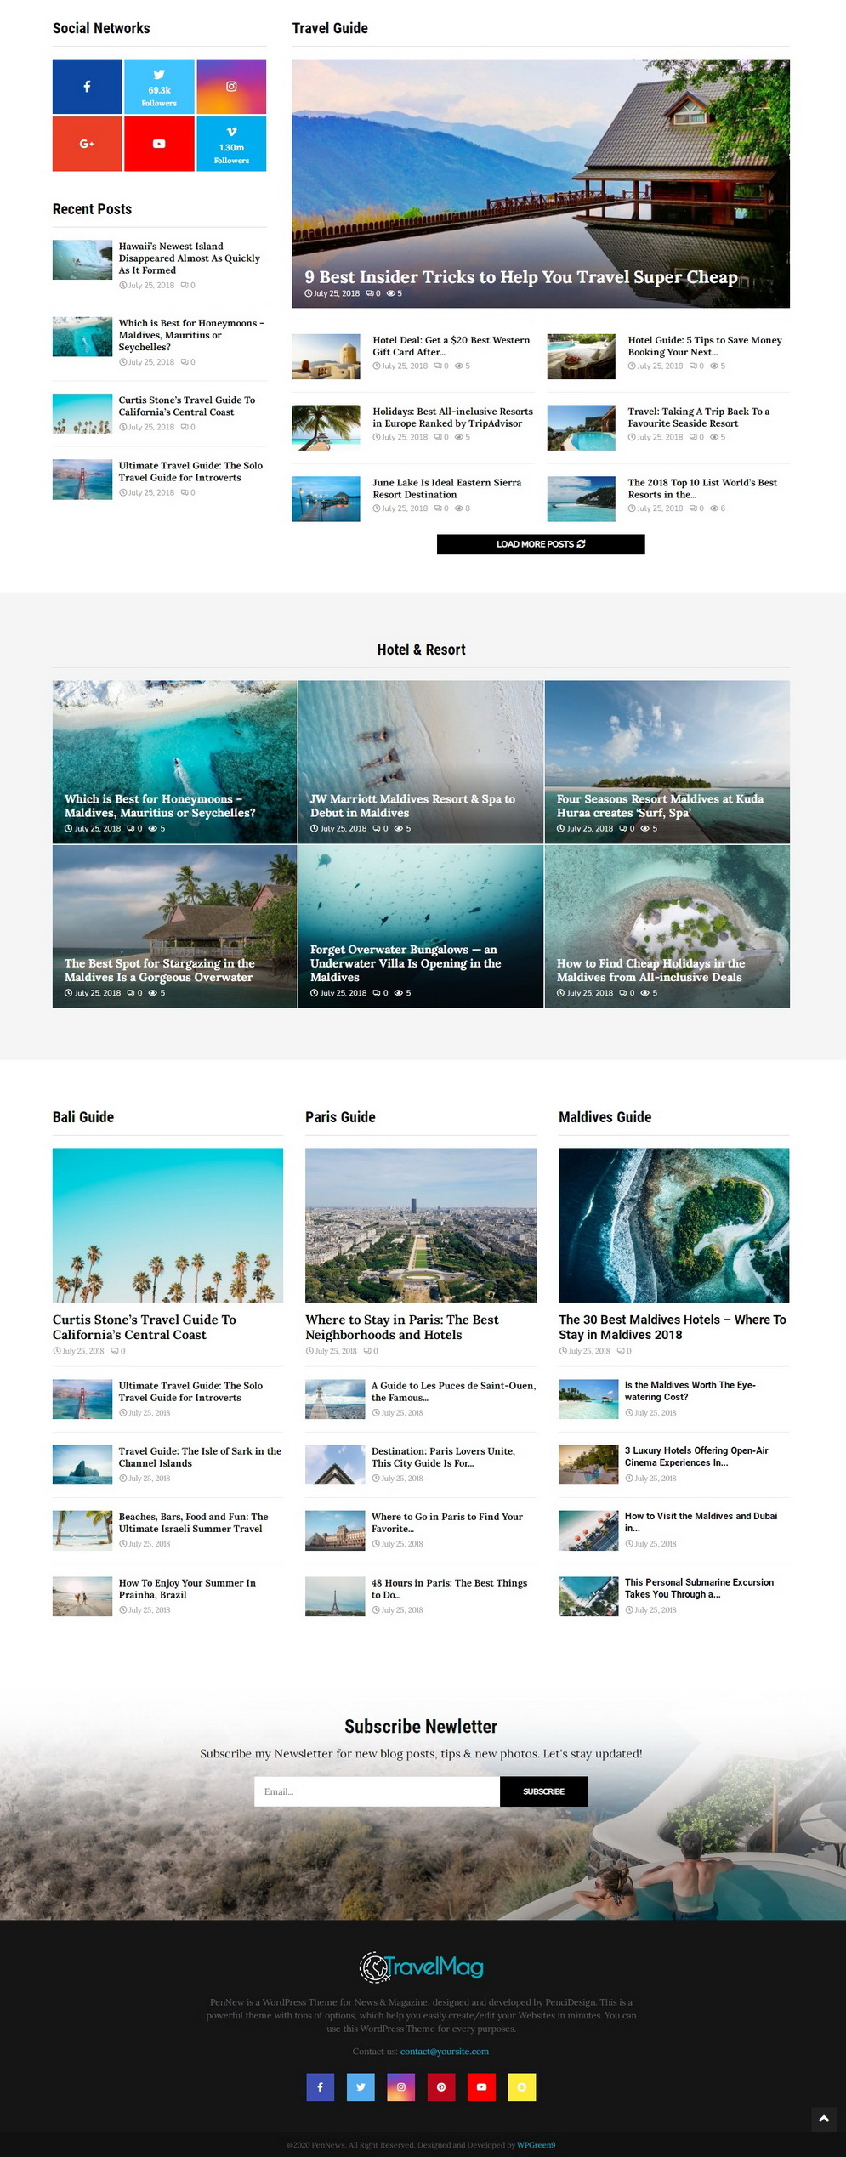Open Hawaii's Newest Island recent post
Image resolution: width=846 pixels, height=2157 pixels.
pyautogui.click(x=189, y=258)
